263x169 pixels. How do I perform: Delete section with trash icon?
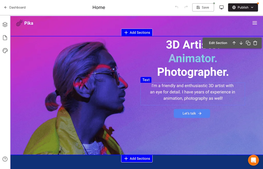coord(255,43)
